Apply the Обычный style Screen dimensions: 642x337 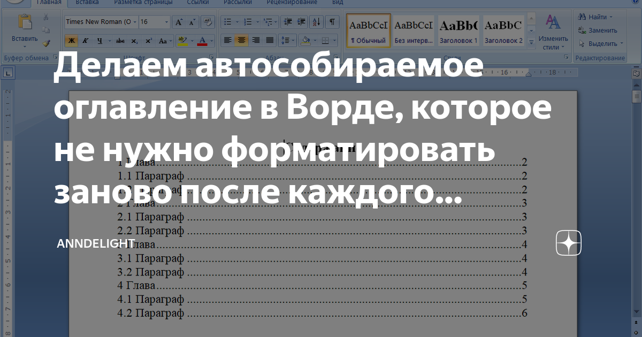368,30
